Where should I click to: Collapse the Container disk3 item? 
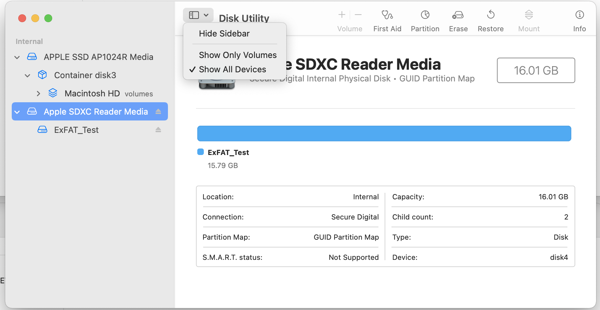(28, 76)
